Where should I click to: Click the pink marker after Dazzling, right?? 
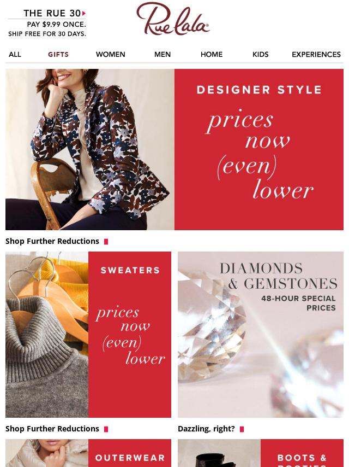[242, 429]
